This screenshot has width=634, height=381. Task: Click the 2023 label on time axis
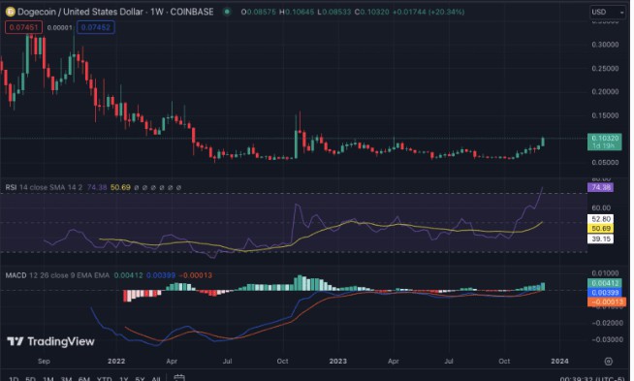point(338,362)
